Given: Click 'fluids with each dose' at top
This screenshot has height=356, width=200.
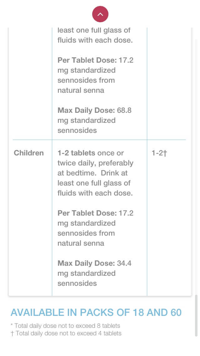Looking at the screenshot, I should pyautogui.click(x=95, y=40).
